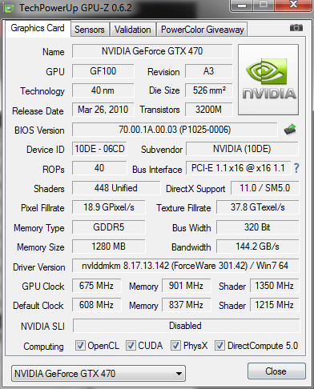Viewport: 314px width, 389px height.
Task: Minimize the GPU-Z window
Action: pyautogui.click(x=242, y=6)
